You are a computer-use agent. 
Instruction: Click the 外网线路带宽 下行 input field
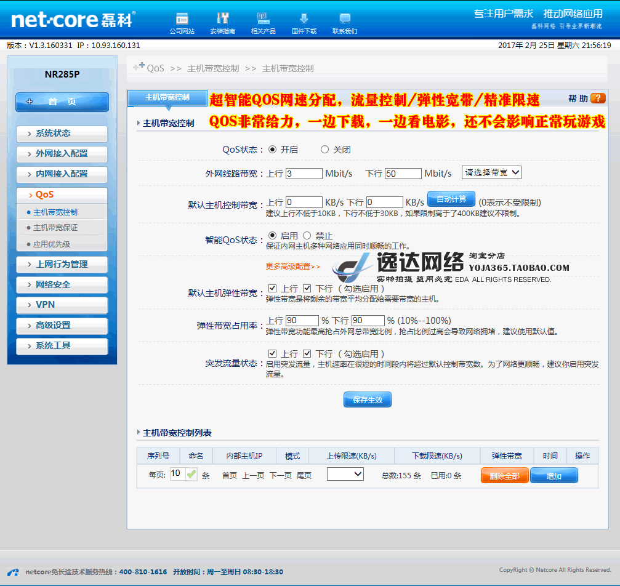pos(403,174)
